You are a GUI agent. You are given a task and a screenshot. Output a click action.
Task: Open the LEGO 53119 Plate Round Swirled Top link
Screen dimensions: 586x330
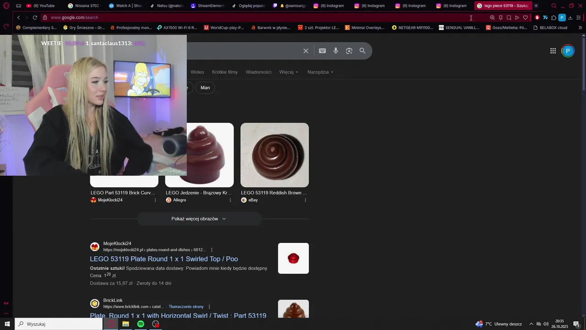pyautogui.click(x=164, y=259)
